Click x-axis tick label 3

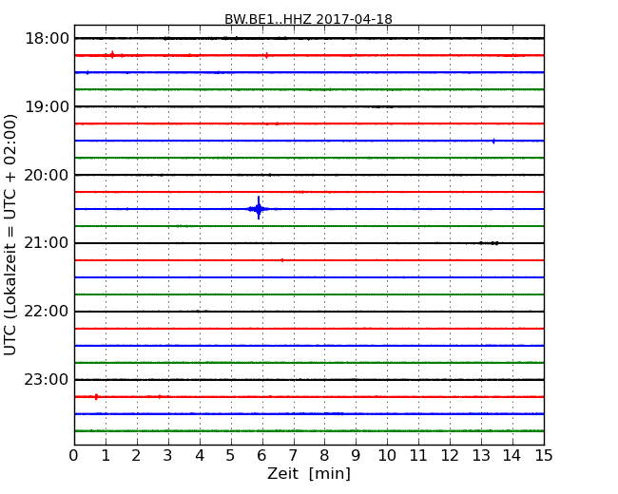point(168,456)
